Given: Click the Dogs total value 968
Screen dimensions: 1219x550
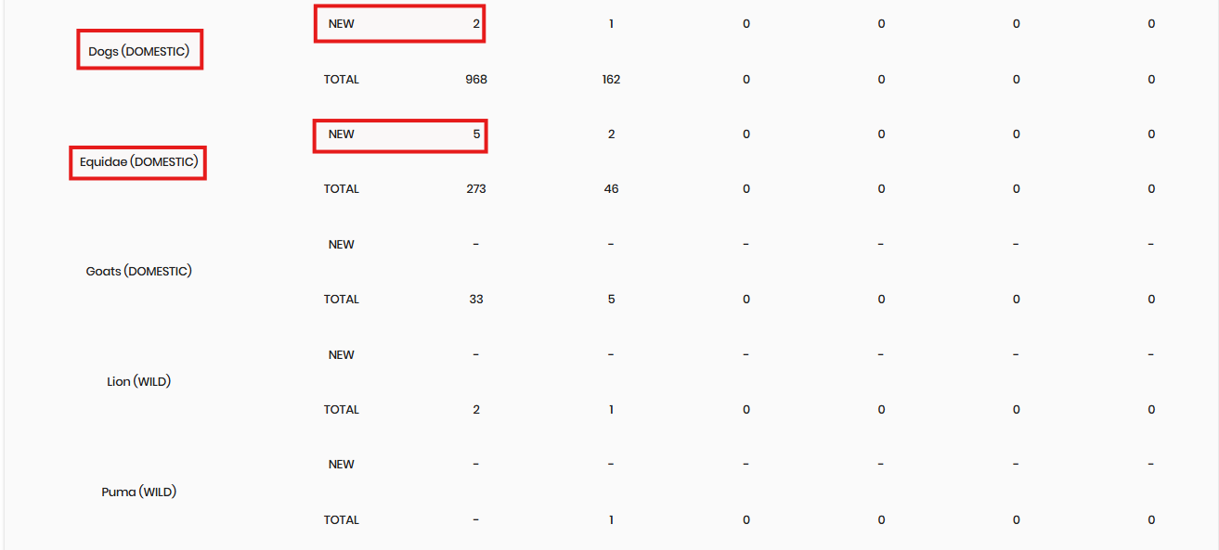Looking at the screenshot, I should [x=476, y=80].
